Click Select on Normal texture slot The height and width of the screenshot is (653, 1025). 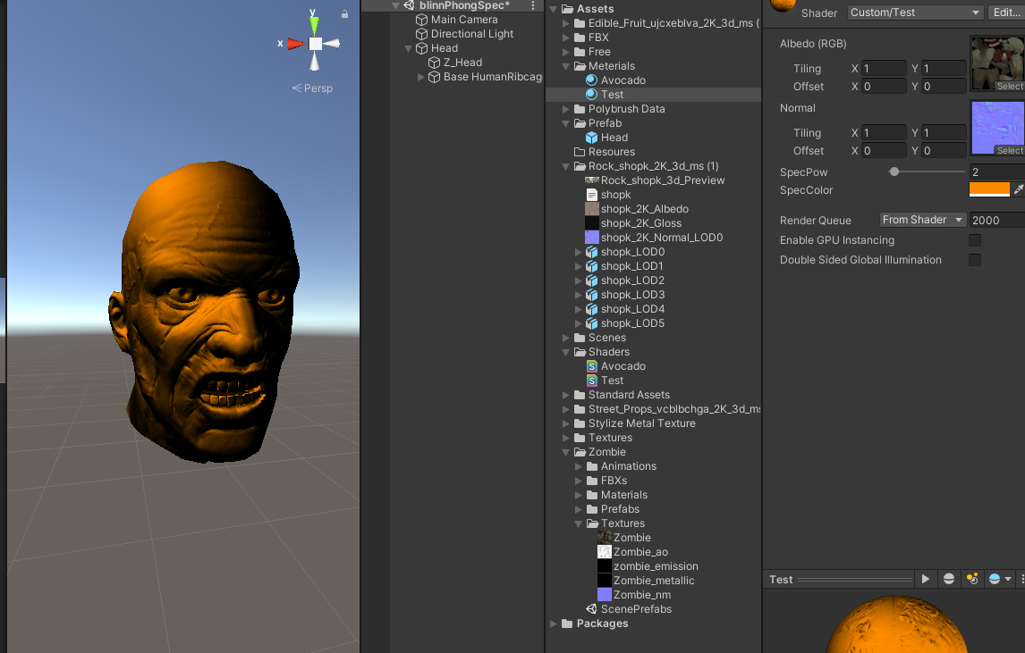coord(1009,151)
